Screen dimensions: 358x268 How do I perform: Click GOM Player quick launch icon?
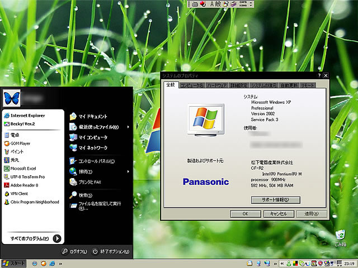click(x=44, y=264)
